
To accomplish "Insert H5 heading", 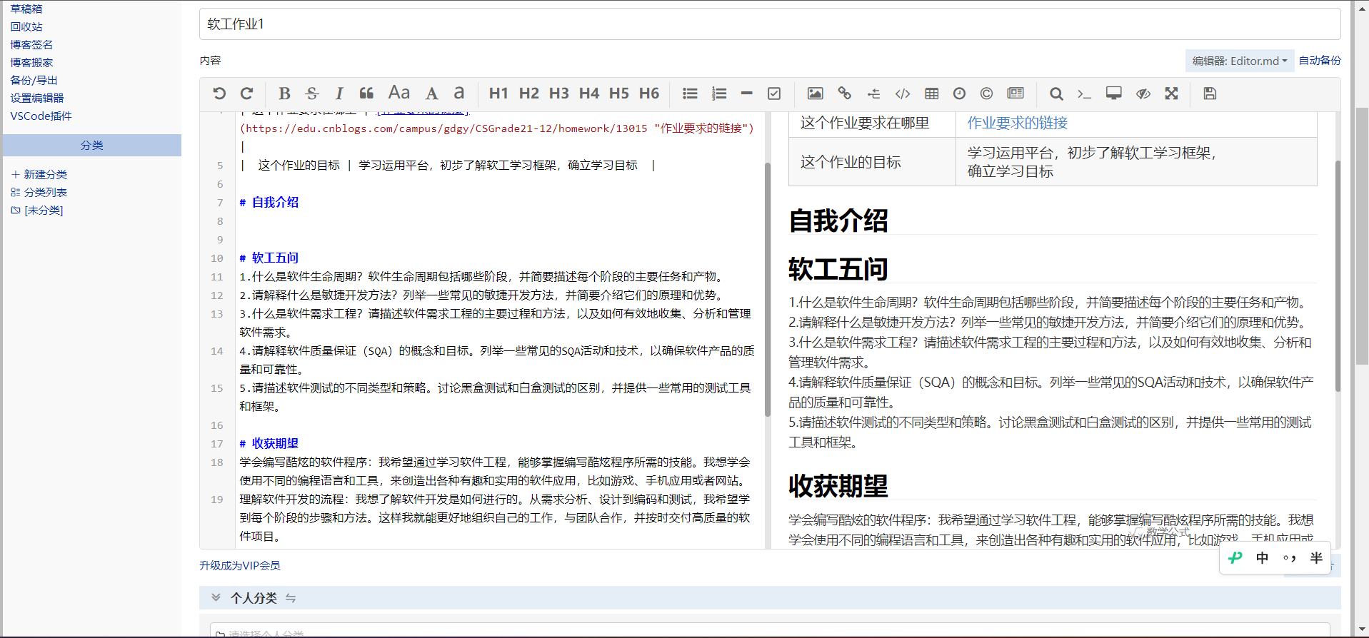I will coord(619,93).
